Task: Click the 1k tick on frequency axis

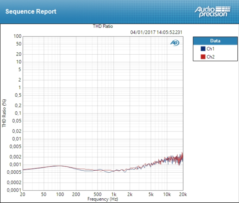Action: pos(114,195)
